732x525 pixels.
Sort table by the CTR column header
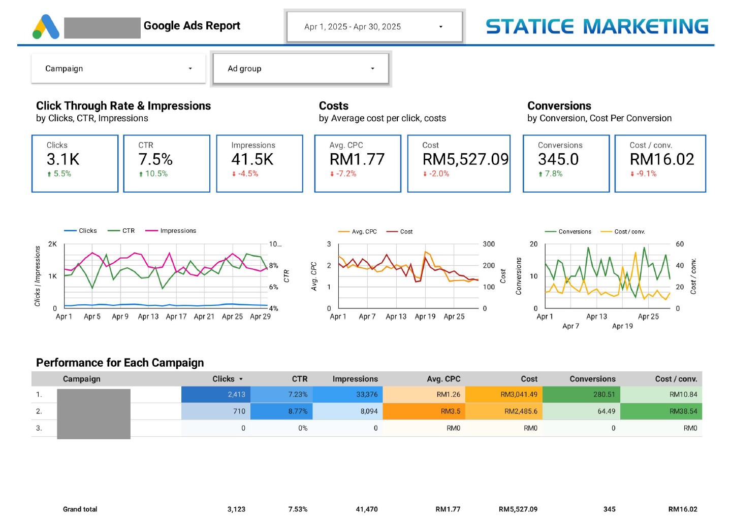coord(299,379)
